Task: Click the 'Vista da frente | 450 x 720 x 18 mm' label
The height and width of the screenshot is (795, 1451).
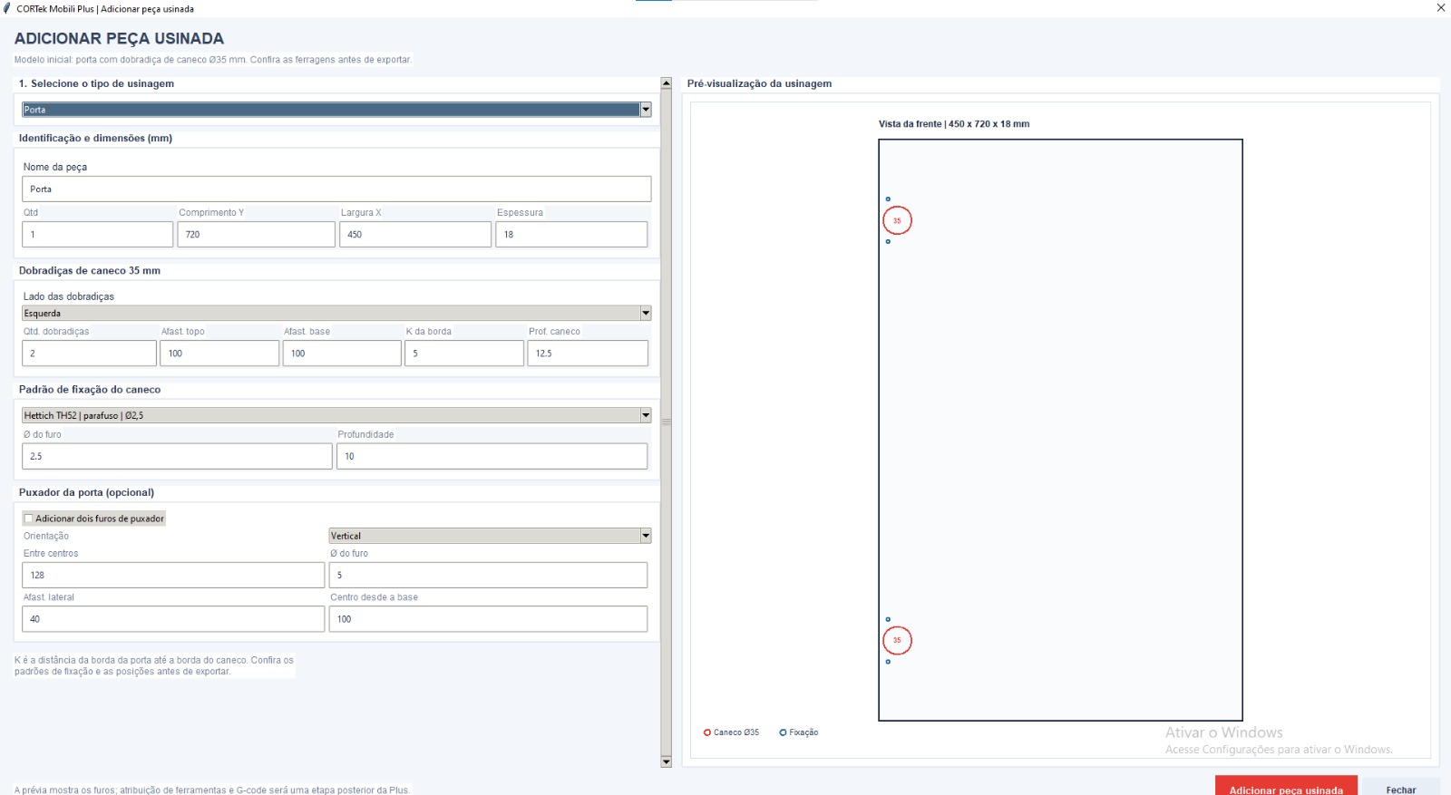Action: [x=954, y=124]
